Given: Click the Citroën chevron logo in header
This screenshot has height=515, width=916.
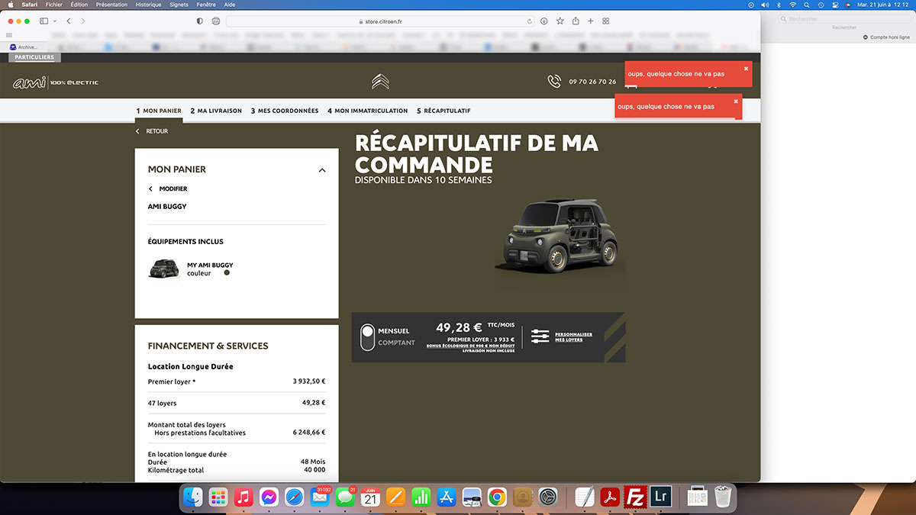Looking at the screenshot, I should [x=380, y=82].
